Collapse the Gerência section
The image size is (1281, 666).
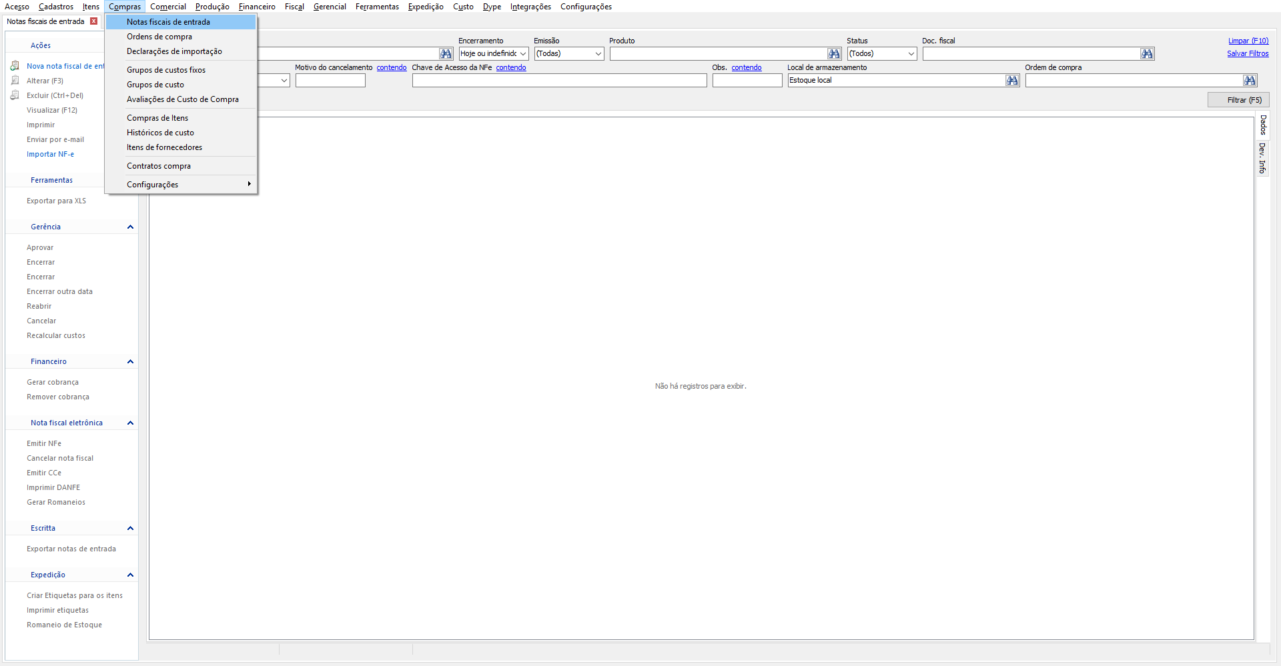(130, 227)
